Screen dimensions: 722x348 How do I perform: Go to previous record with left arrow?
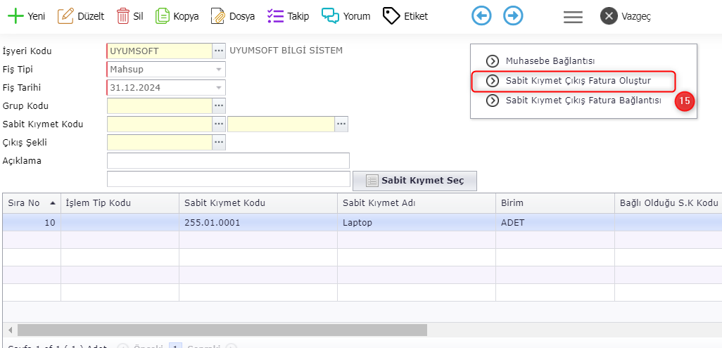[x=481, y=16]
